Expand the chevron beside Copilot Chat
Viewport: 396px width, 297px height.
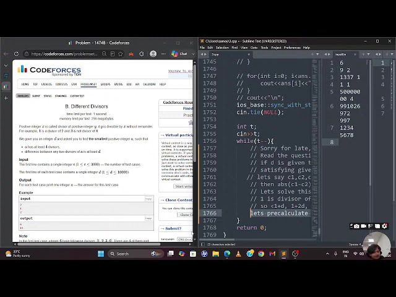[193, 54]
